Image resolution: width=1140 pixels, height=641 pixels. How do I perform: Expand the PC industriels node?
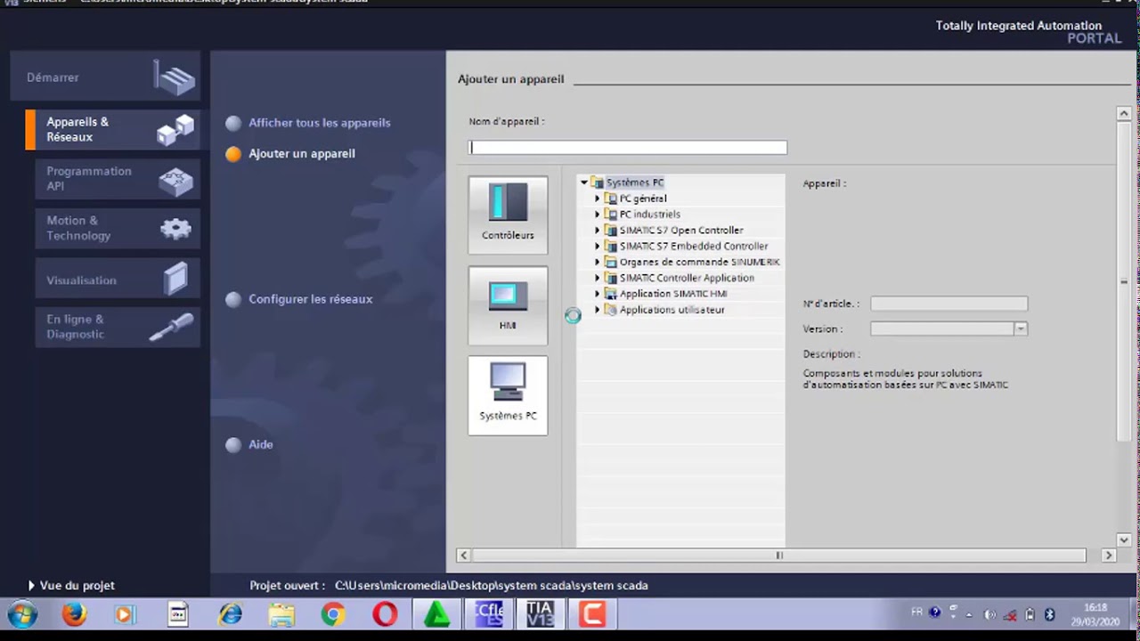coord(598,215)
